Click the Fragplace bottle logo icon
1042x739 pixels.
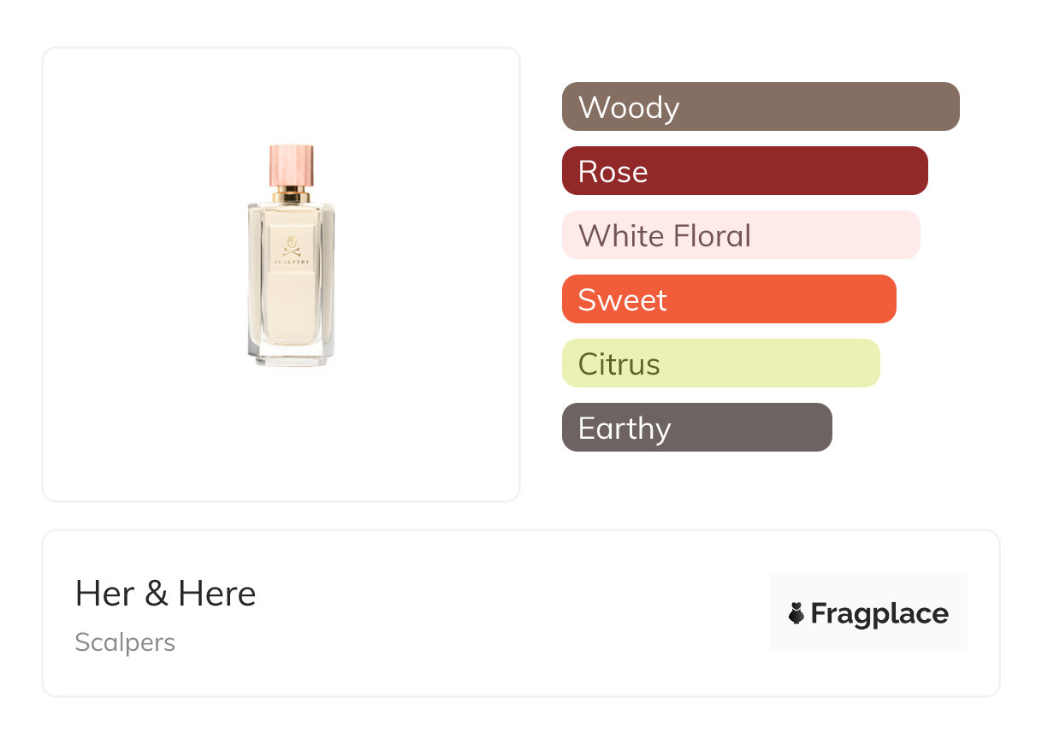[x=796, y=613]
